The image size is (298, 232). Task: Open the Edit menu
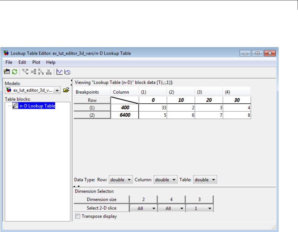[22, 62]
